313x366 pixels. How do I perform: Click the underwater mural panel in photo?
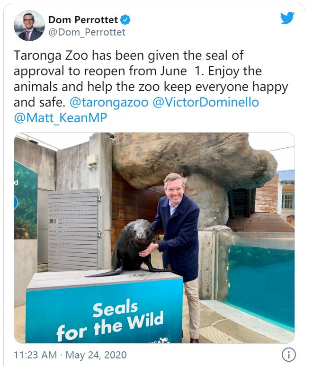click(26, 201)
